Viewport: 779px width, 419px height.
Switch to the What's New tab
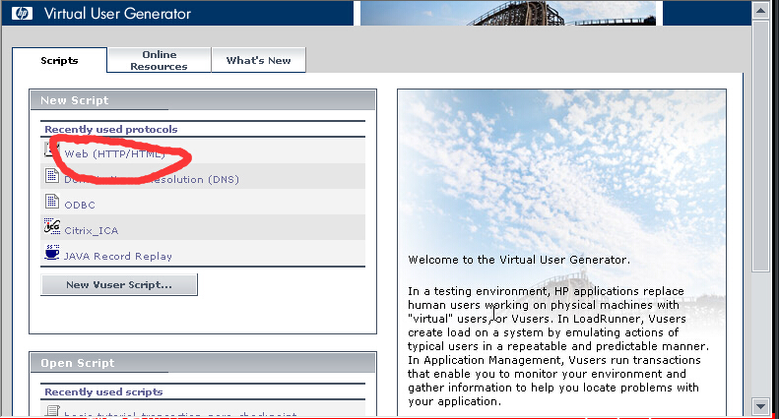pos(258,61)
